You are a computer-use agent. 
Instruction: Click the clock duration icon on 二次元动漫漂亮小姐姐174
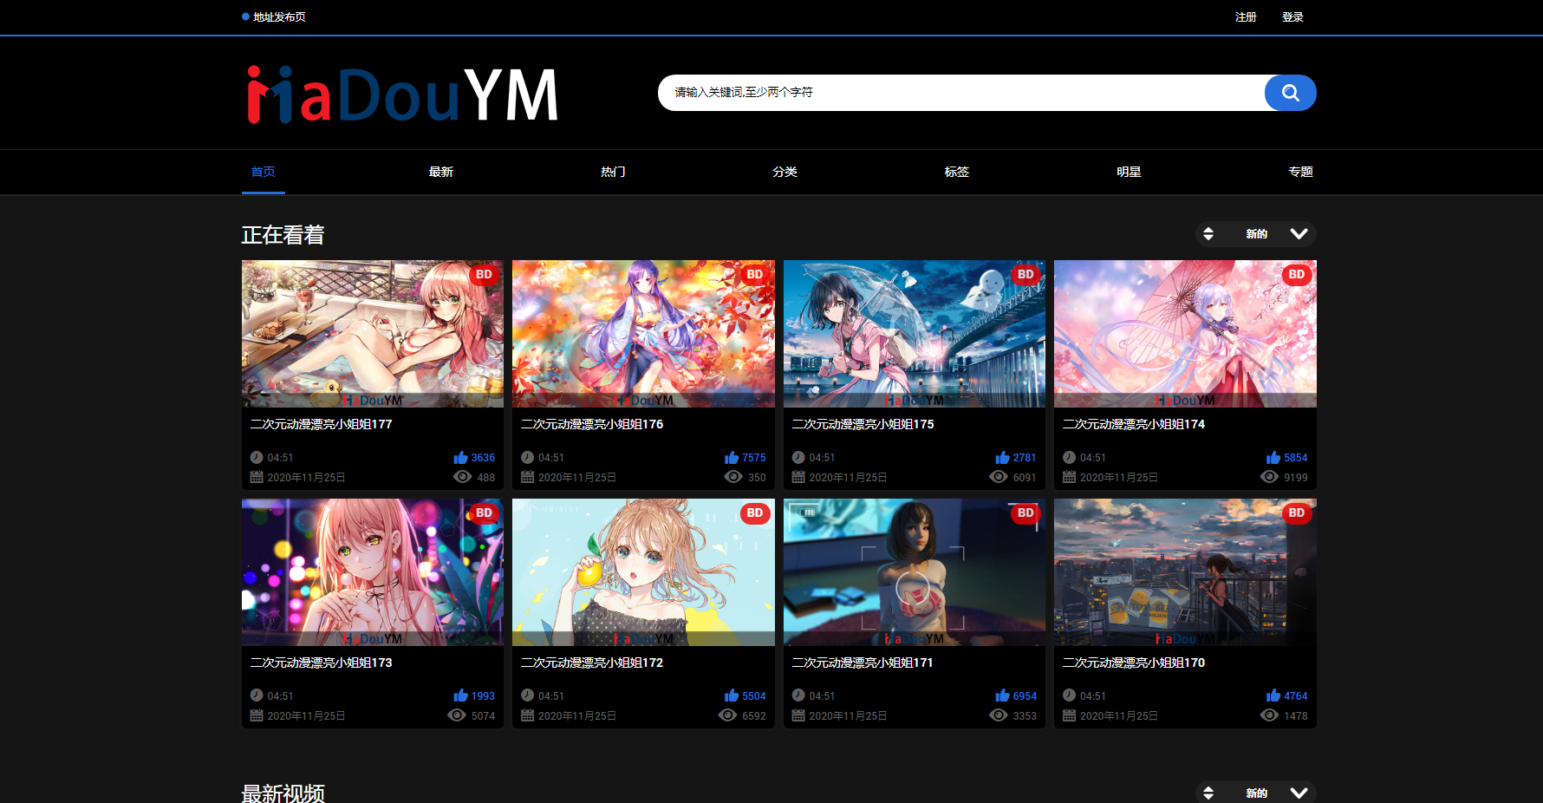pos(1069,457)
